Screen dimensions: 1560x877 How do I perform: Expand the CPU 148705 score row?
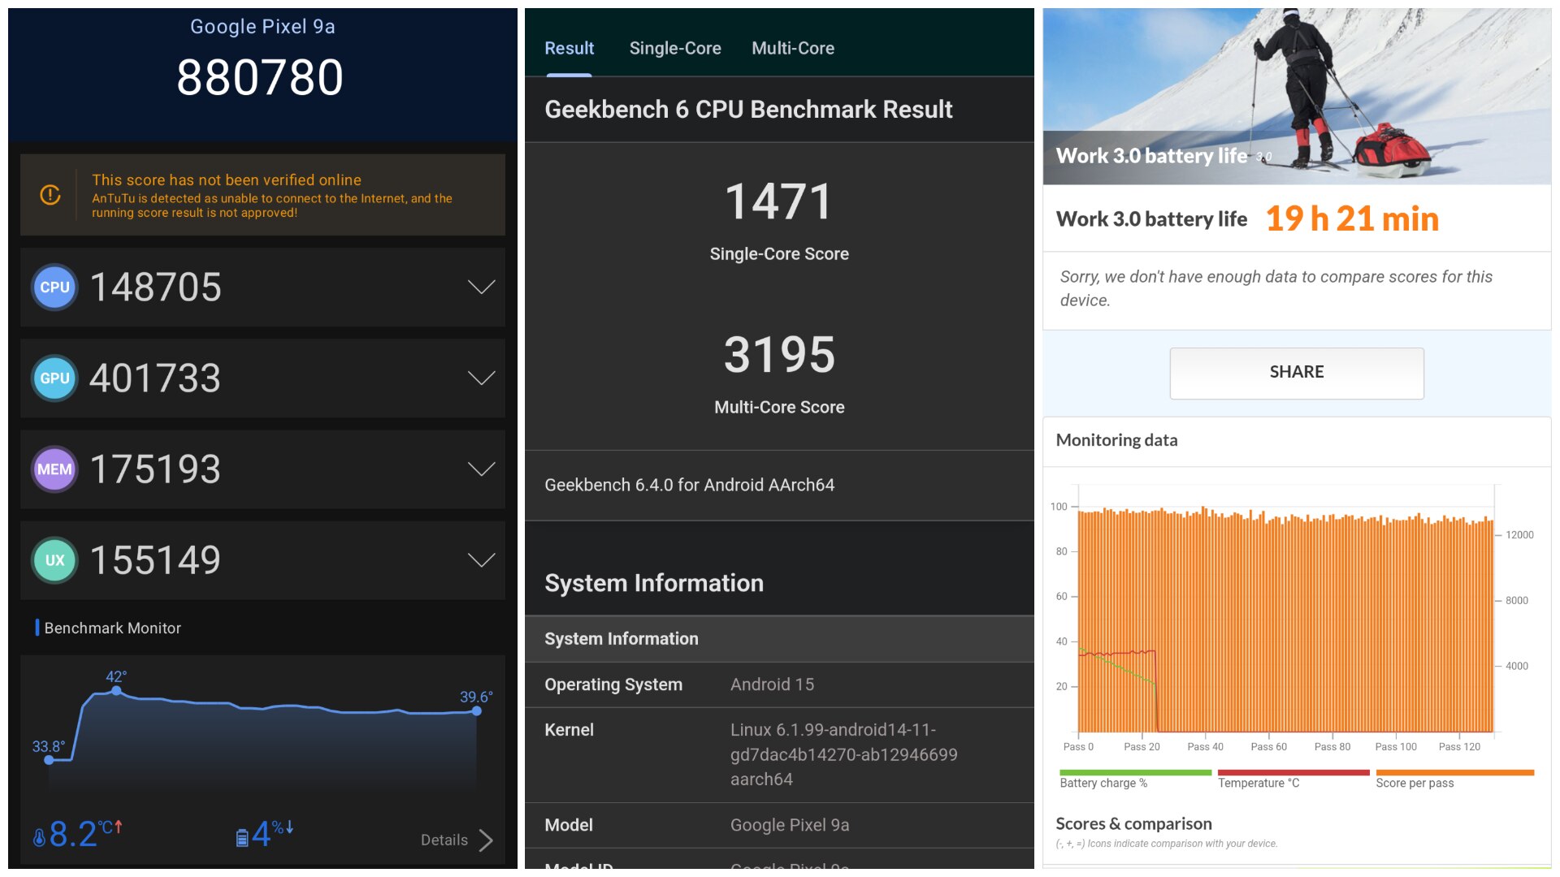pyautogui.click(x=481, y=287)
